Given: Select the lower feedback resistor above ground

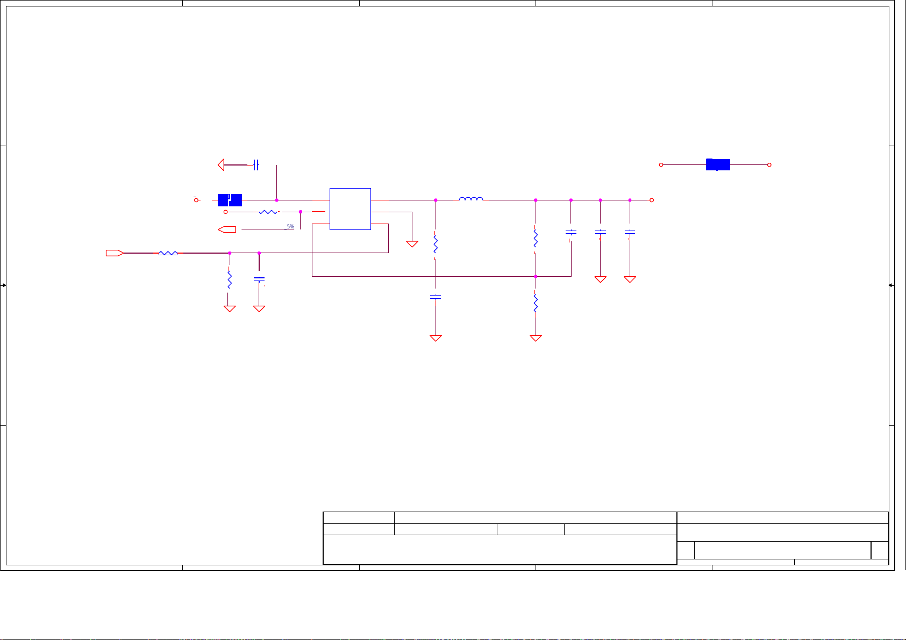Looking at the screenshot, I should tap(536, 303).
